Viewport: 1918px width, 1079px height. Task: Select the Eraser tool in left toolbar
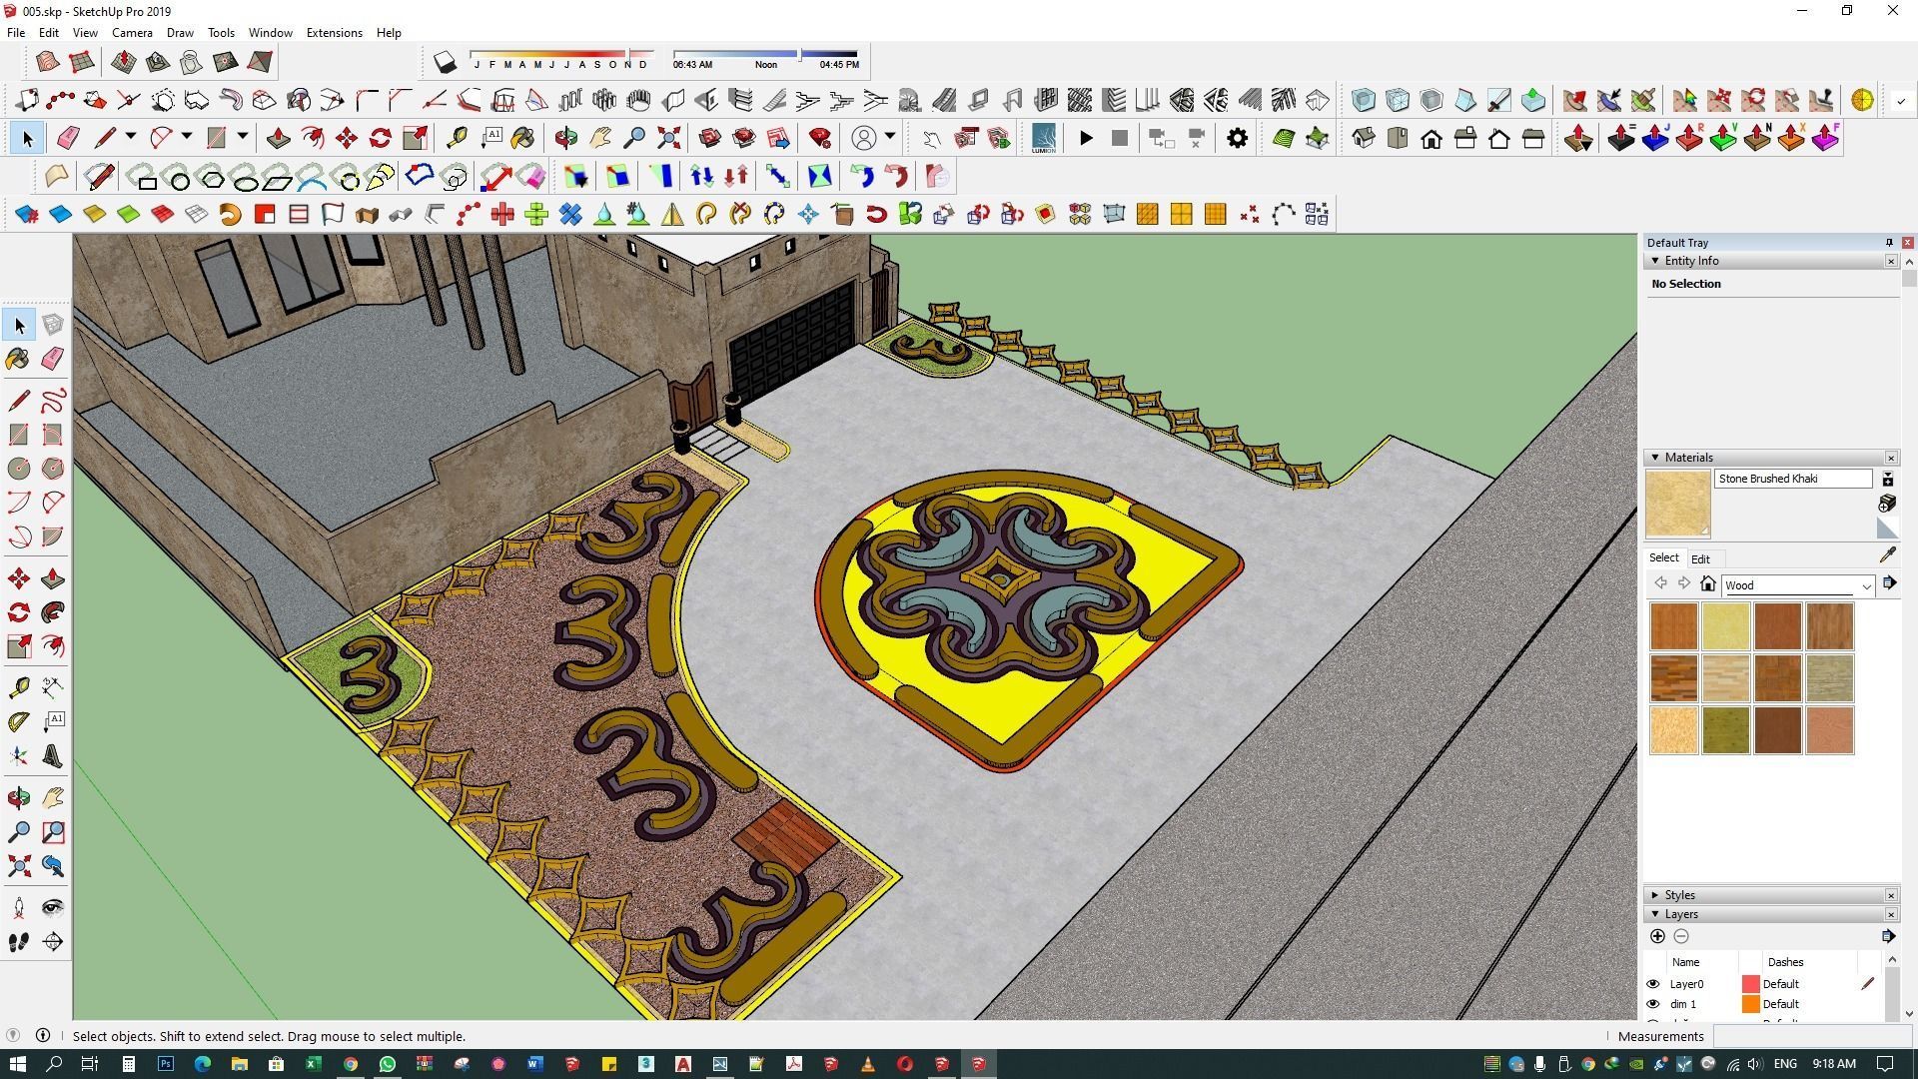click(x=53, y=359)
